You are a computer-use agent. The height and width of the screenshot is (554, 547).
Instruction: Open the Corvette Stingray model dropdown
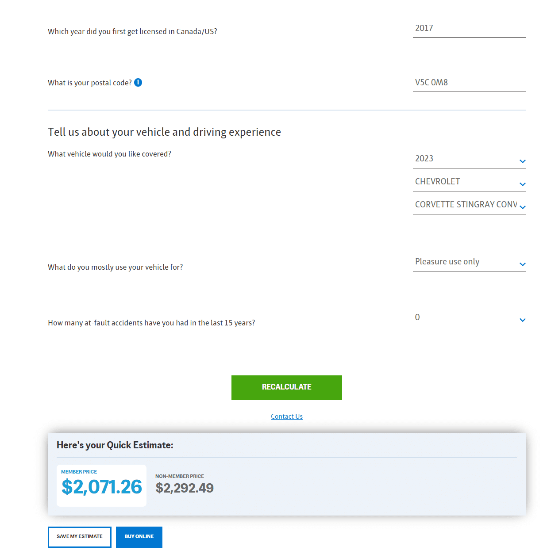pyautogui.click(x=465, y=205)
